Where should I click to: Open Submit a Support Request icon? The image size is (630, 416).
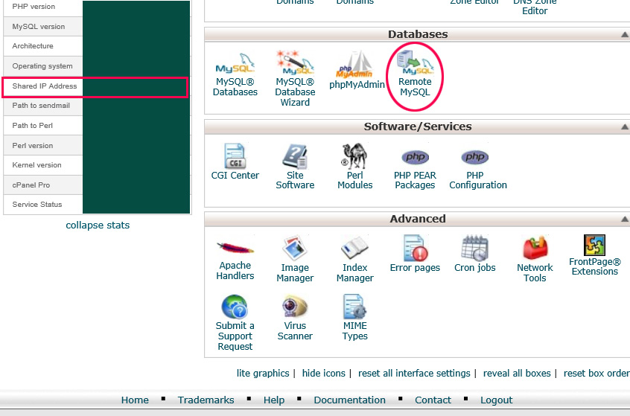tap(235, 307)
